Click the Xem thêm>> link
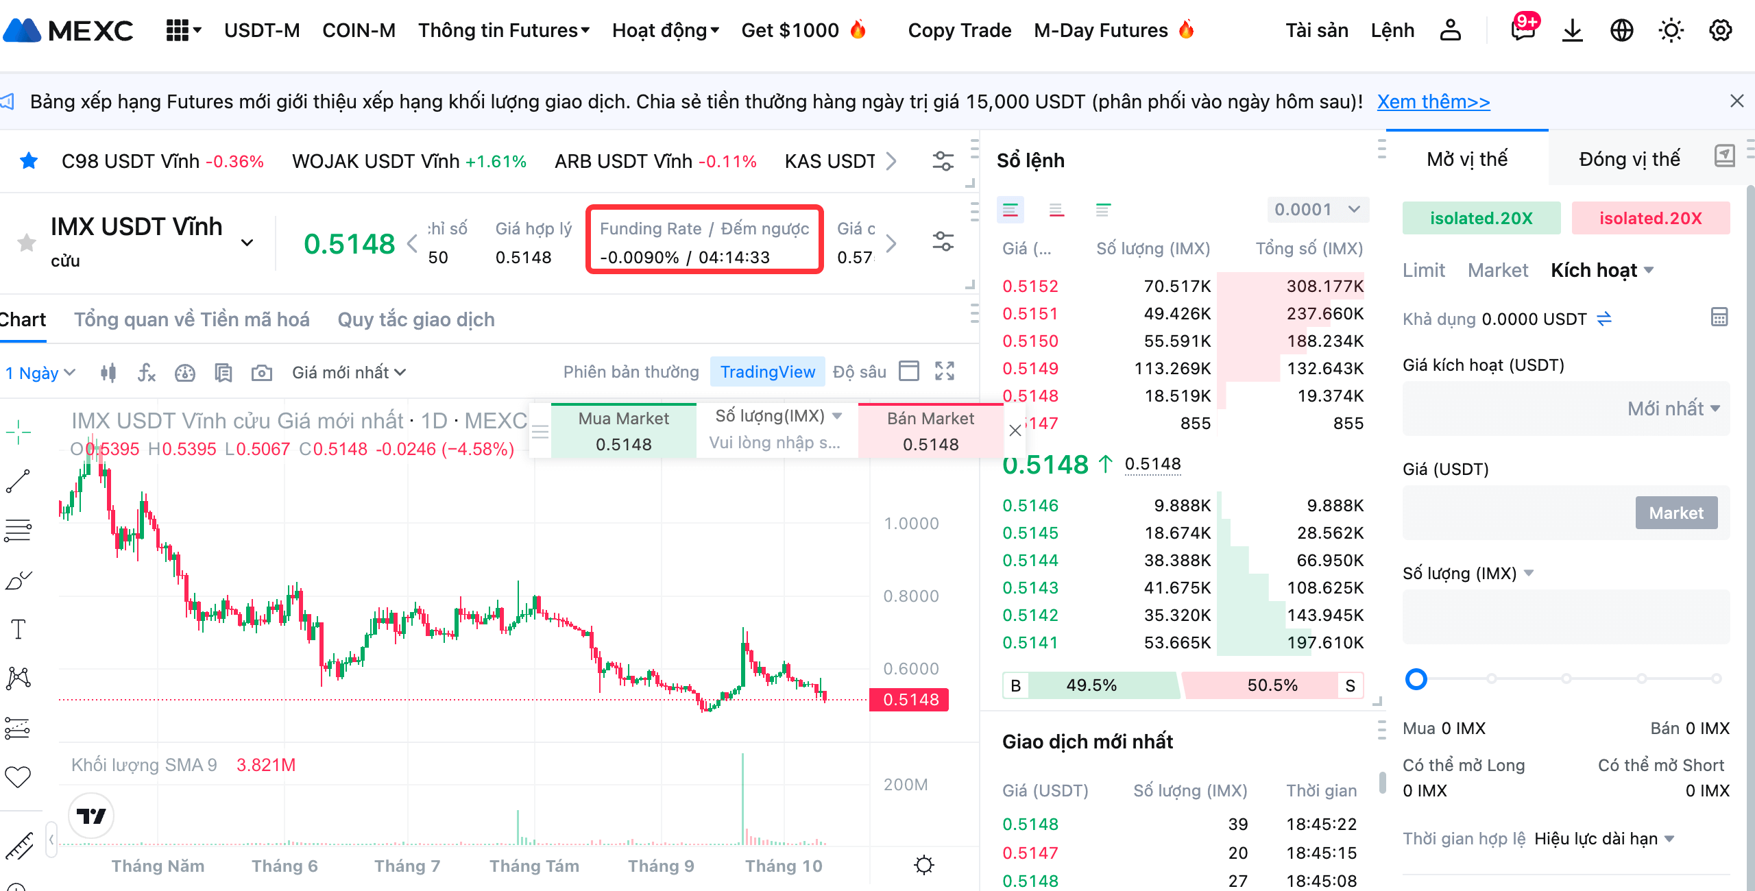The width and height of the screenshot is (1755, 891). pos(1433,101)
